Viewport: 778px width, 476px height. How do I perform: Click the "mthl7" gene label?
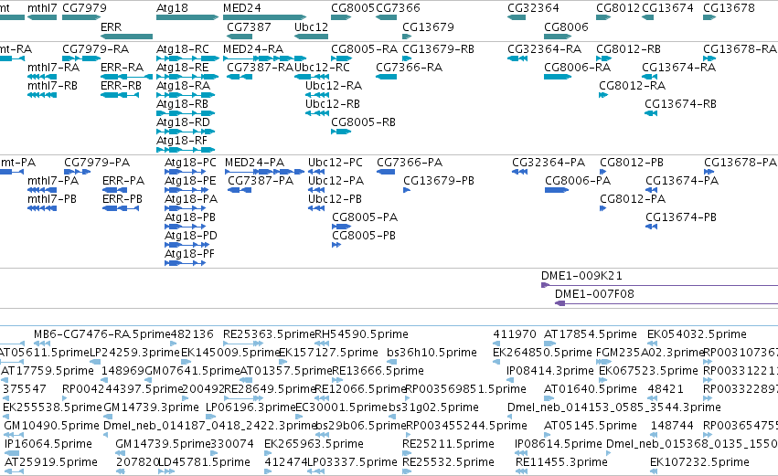click(42, 8)
